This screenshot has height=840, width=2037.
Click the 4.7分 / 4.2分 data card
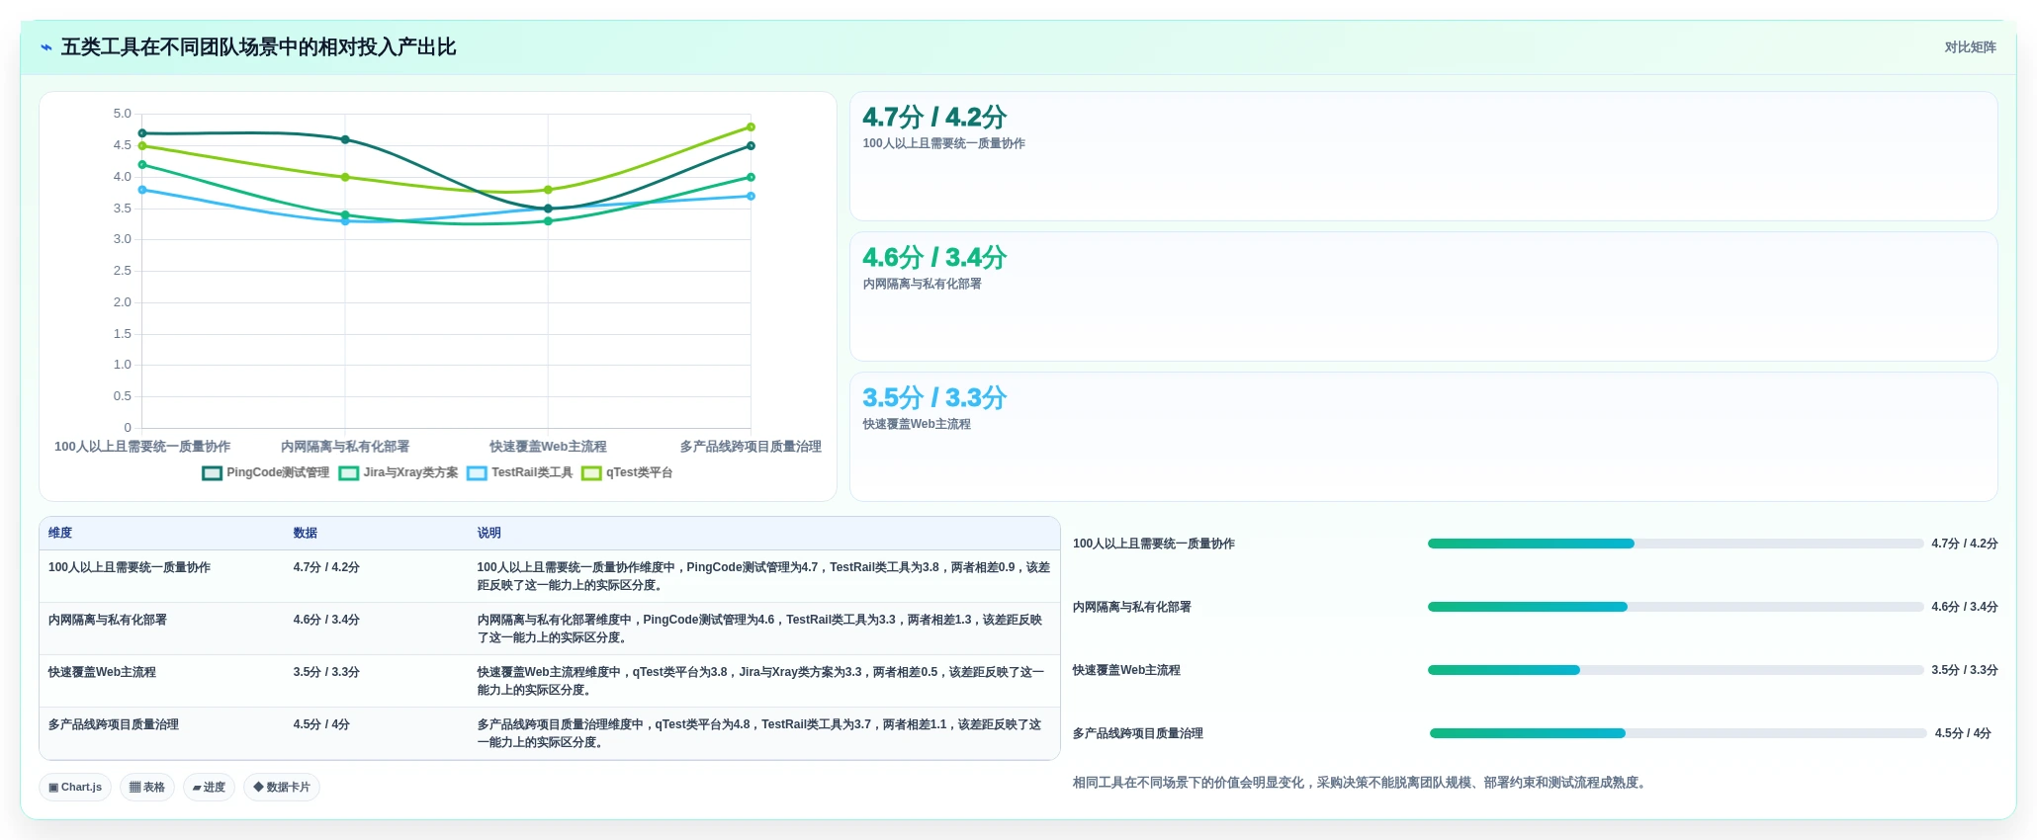click(1423, 156)
